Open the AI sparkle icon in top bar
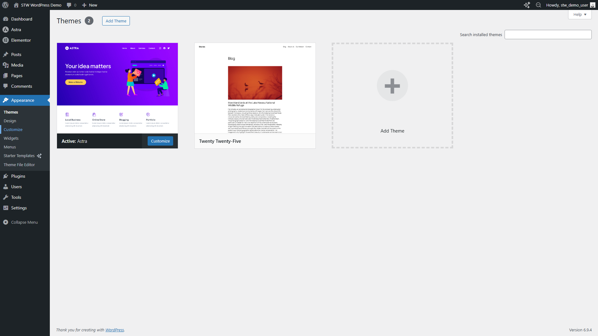598x336 pixels. pos(527,5)
